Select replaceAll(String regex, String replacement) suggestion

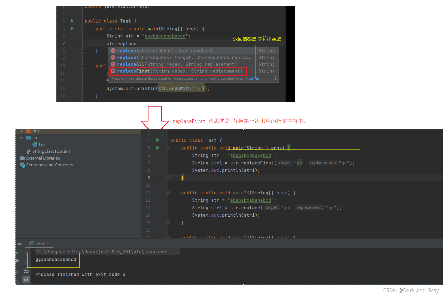coord(193,64)
